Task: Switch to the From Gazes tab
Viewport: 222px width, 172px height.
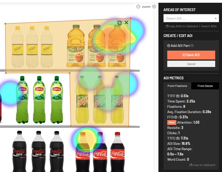Action: coord(205,86)
